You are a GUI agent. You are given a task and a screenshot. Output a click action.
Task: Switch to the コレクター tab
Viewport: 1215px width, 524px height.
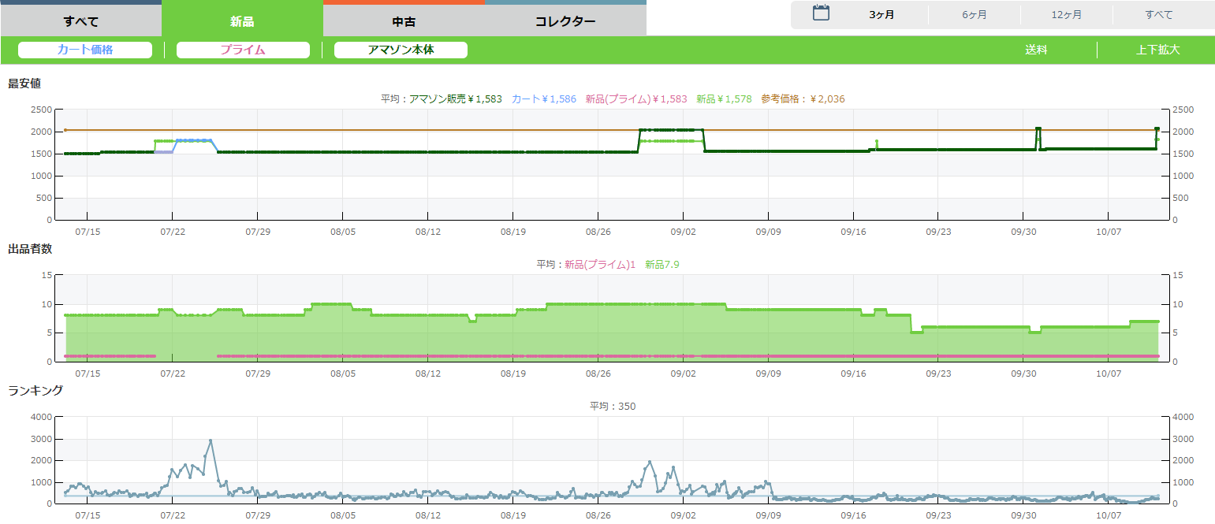pos(565,21)
